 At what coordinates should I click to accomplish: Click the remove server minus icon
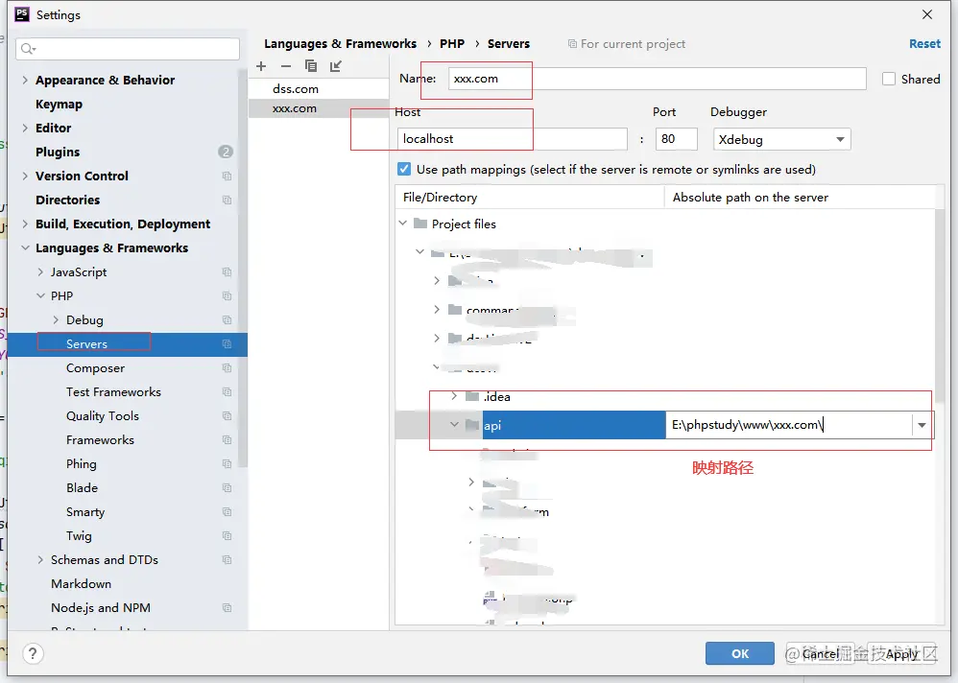tap(285, 66)
